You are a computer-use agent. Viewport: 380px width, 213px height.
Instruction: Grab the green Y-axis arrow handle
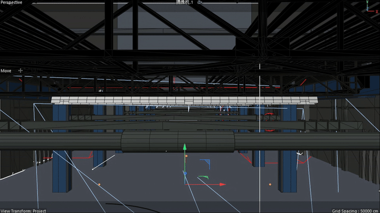[185, 147]
